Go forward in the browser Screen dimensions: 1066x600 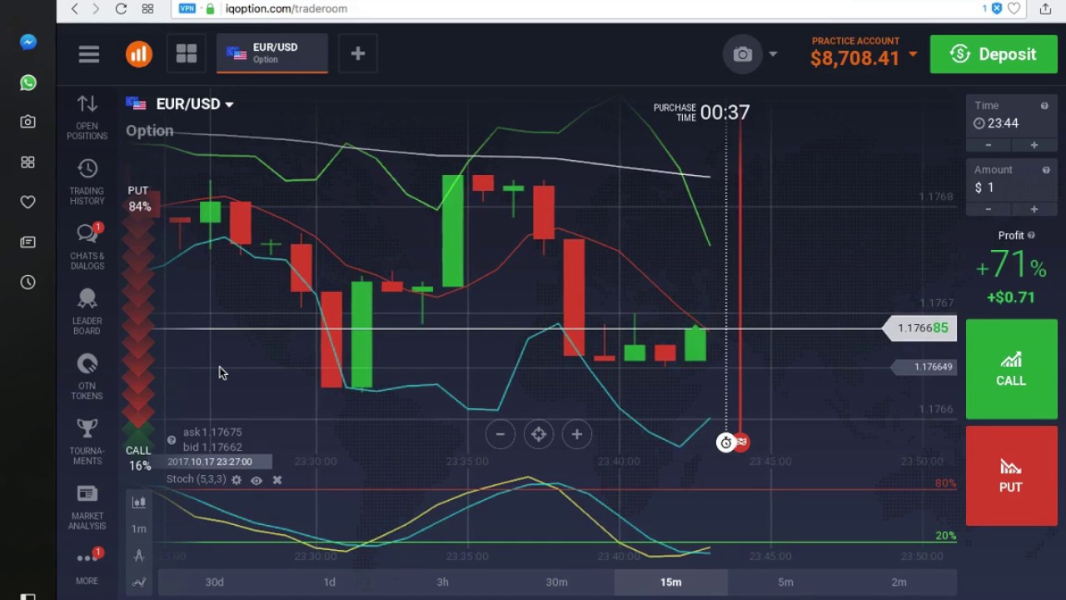pos(97,8)
